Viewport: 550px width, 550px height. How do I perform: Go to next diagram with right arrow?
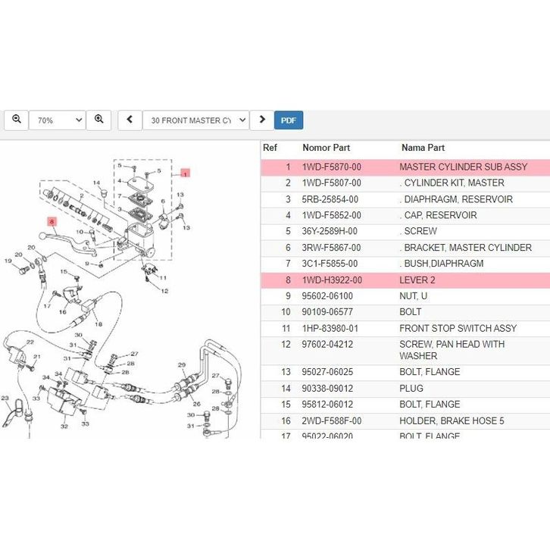tap(262, 120)
